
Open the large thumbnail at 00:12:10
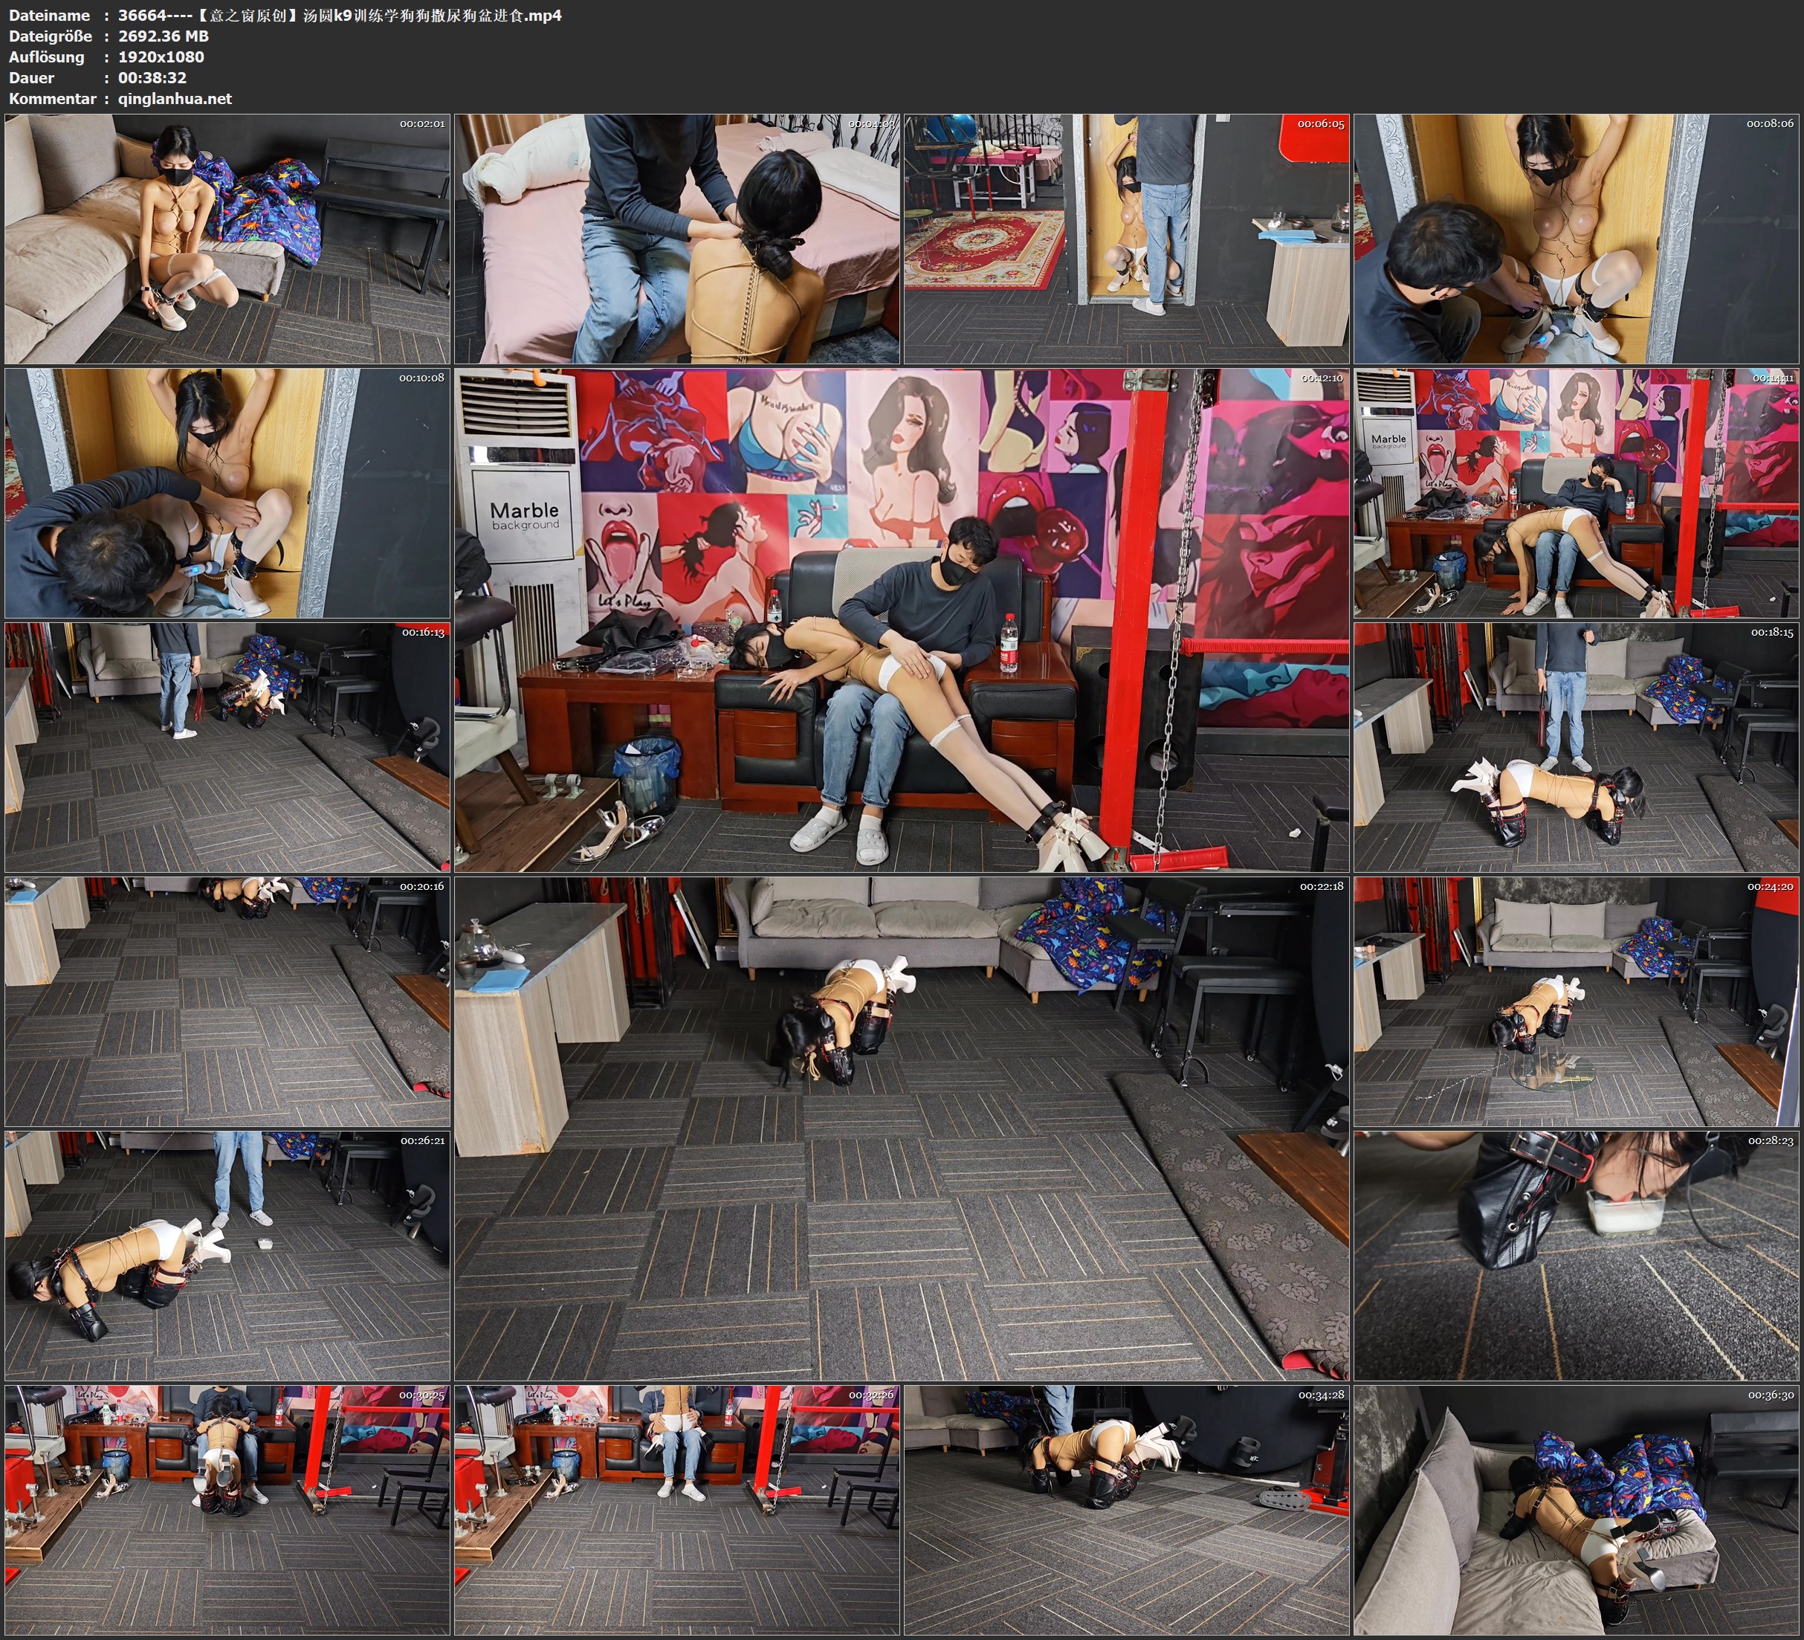click(901, 619)
